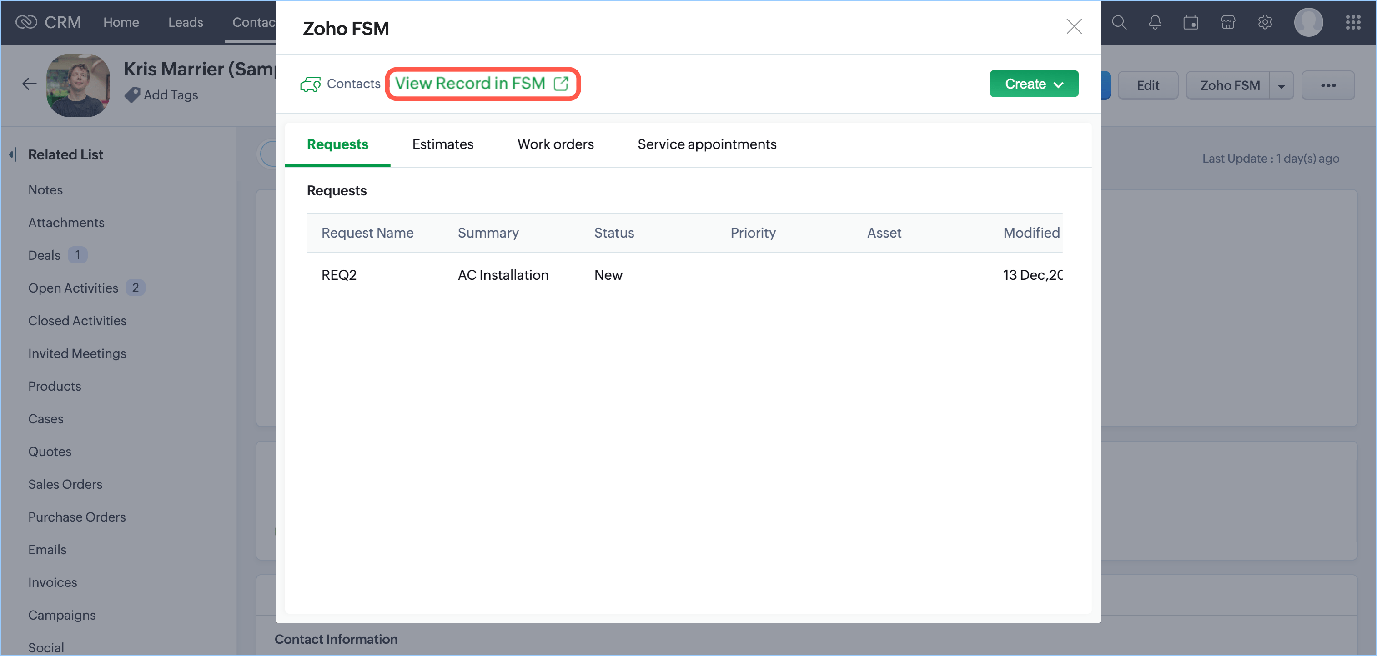Open the three-dots more actions menu

coord(1328,85)
